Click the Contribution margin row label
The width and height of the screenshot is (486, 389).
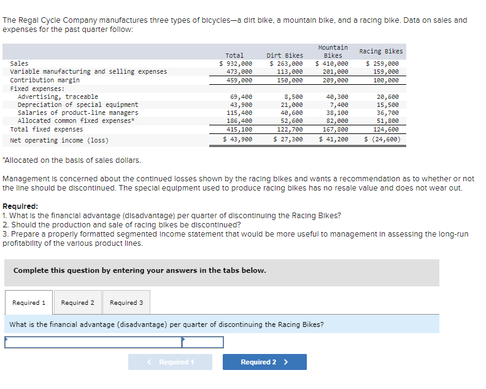[x=45, y=81]
